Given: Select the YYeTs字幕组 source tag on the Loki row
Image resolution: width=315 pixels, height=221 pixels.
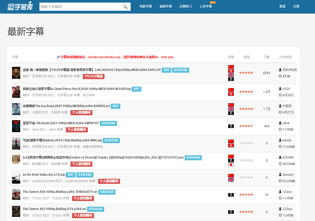Looking at the screenshot, I should (x=93, y=76).
